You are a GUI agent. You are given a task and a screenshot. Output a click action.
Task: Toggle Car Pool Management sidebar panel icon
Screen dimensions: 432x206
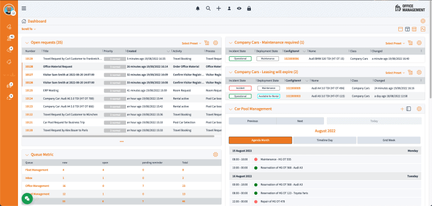click(x=408, y=109)
